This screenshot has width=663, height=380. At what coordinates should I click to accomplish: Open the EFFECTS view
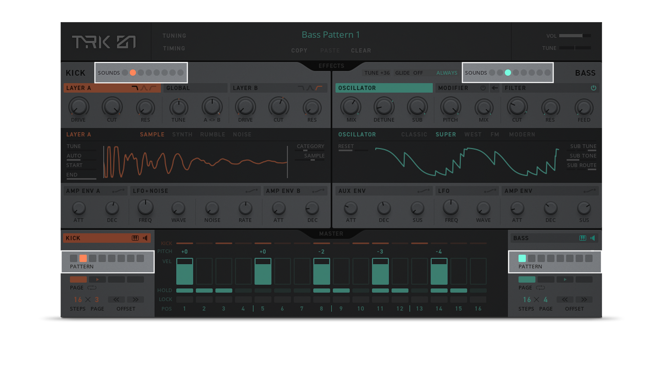coord(331,66)
